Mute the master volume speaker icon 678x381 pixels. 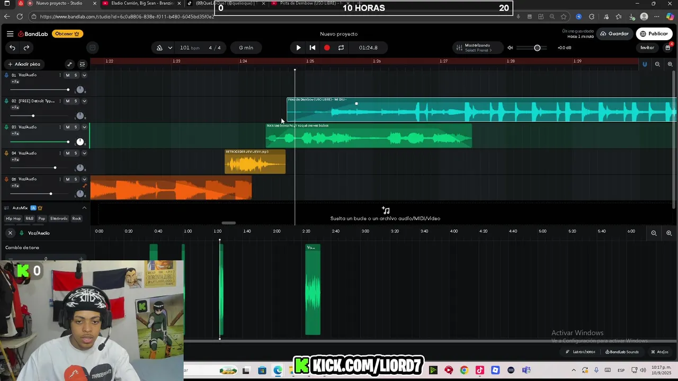[x=510, y=48]
